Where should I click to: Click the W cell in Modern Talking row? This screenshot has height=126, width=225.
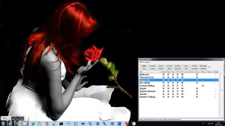(x=182, y=97)
